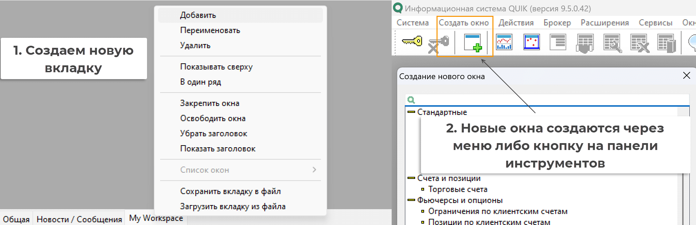Click the gray key disconnect icon
Screen dimensions: 696x225
(439, 44)
